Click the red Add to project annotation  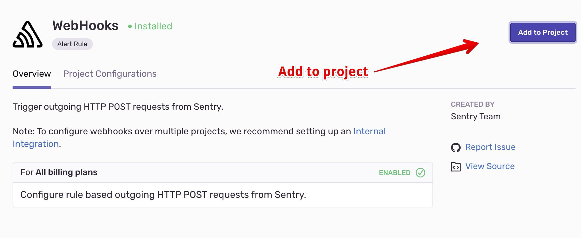[x=323, y=72]
